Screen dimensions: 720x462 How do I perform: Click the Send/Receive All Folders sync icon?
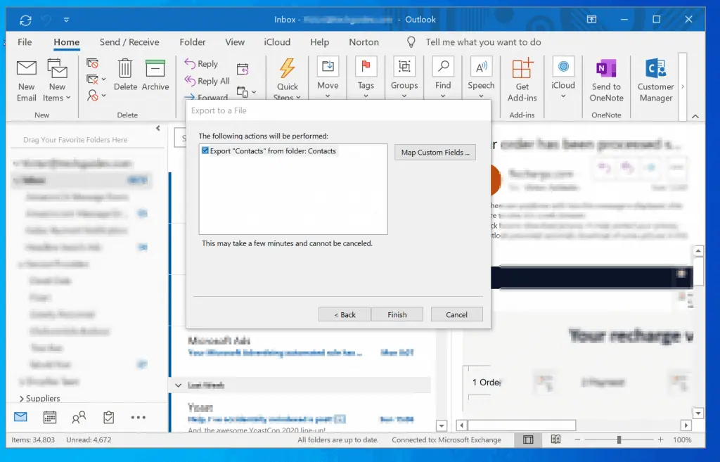point(26,20)
